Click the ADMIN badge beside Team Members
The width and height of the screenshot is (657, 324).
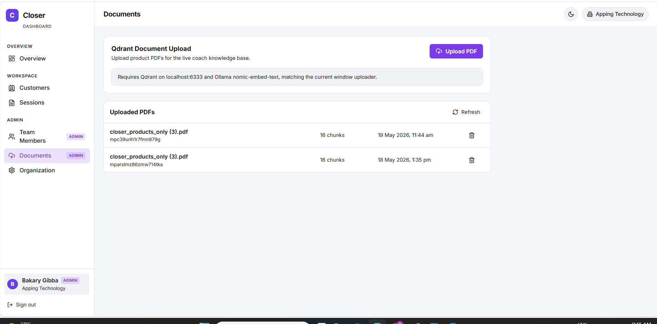(x=76, y=137)
